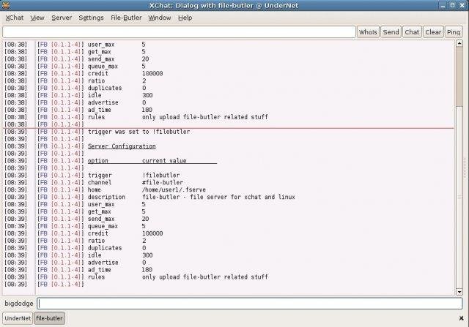The image size is (469, 327).
Task: Click the 'trigger was set to !filebutler' line
Action: pos(139,132)
